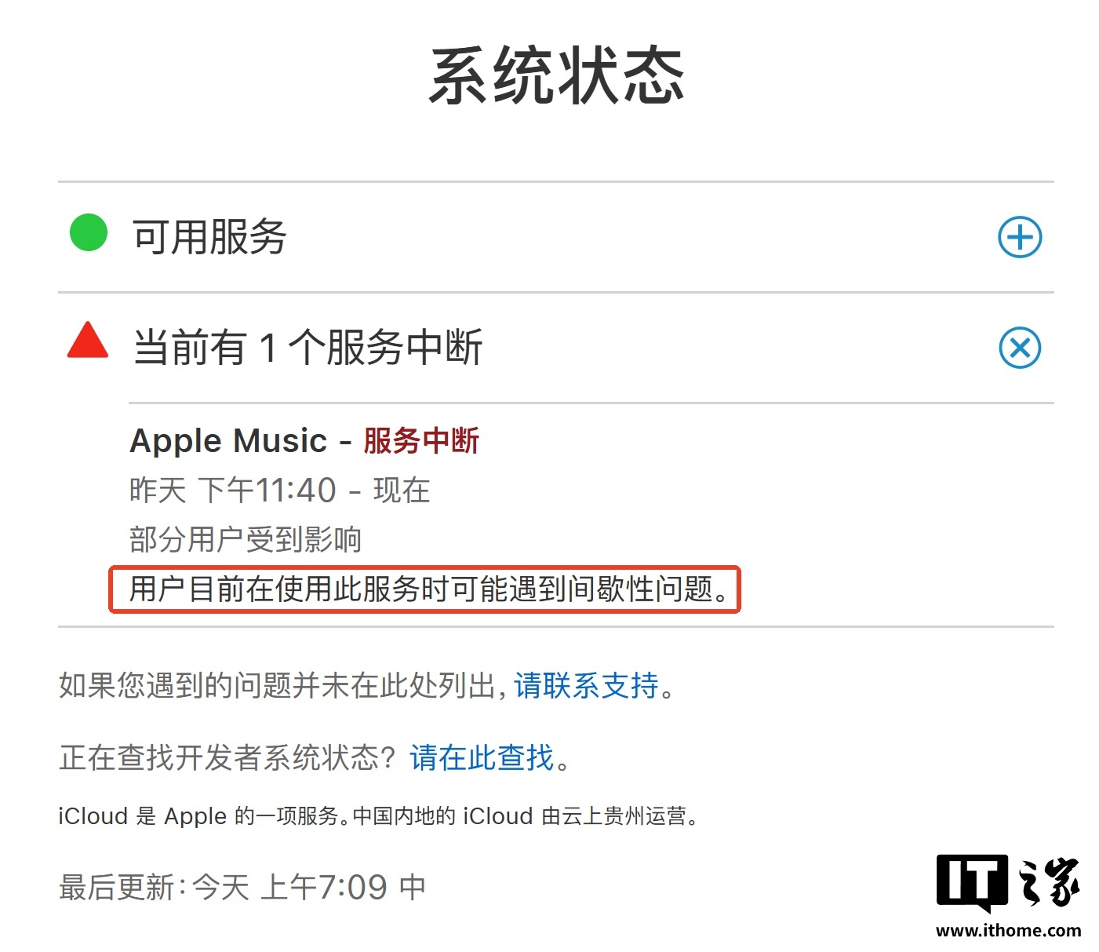Click the highlighted intermittent issue message
This screenshot has width=1099, height=952.
pos(424,589)
